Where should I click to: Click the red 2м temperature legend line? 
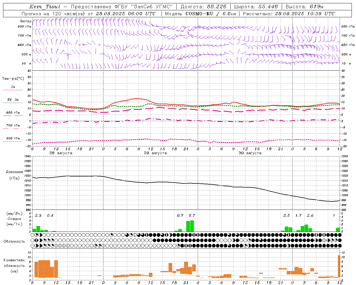pos(13,90)
